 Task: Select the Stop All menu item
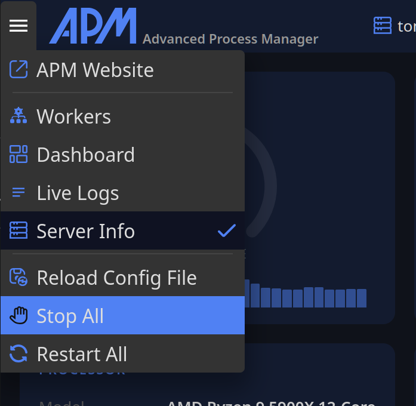(70, 316)
